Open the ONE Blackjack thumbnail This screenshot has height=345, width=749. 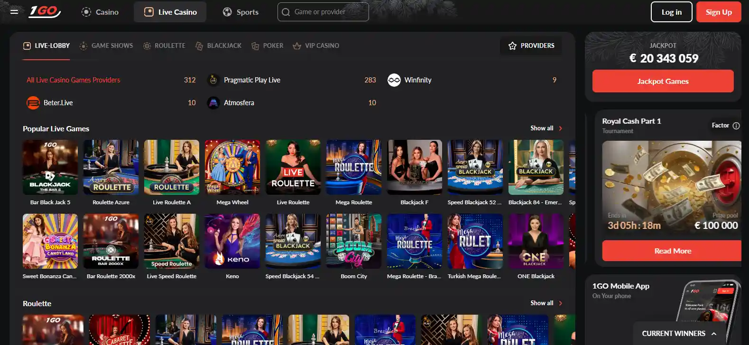click(536, 241)
